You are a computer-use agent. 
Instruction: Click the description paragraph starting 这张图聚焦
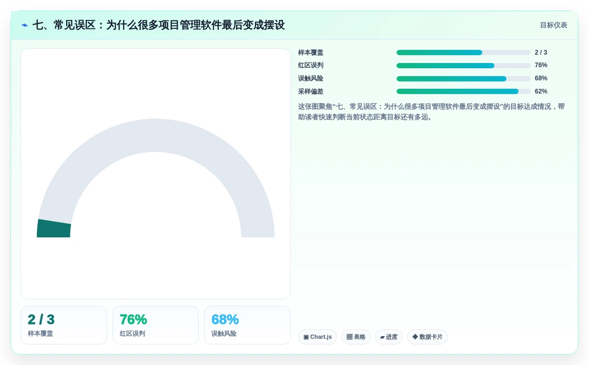[x=431, y=112]
